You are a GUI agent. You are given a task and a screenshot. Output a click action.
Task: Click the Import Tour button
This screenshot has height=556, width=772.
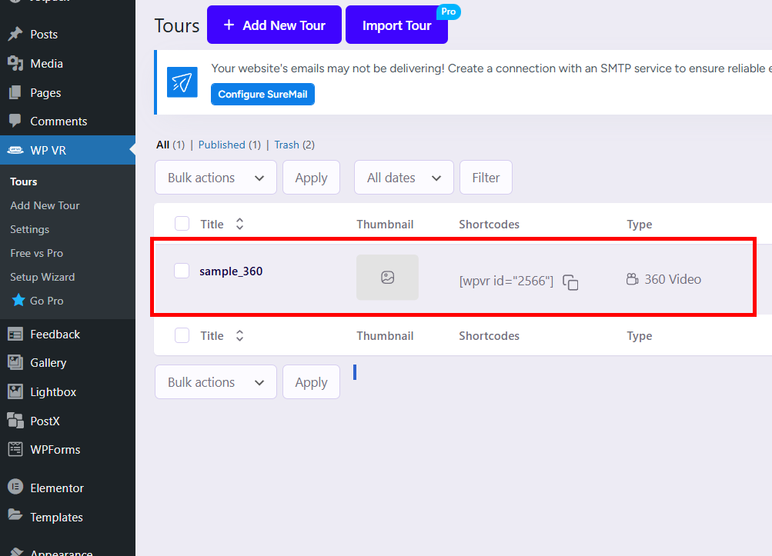397,25
